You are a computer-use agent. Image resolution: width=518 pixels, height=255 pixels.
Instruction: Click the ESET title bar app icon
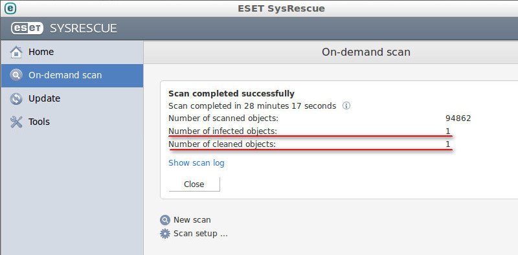point(10,8)
